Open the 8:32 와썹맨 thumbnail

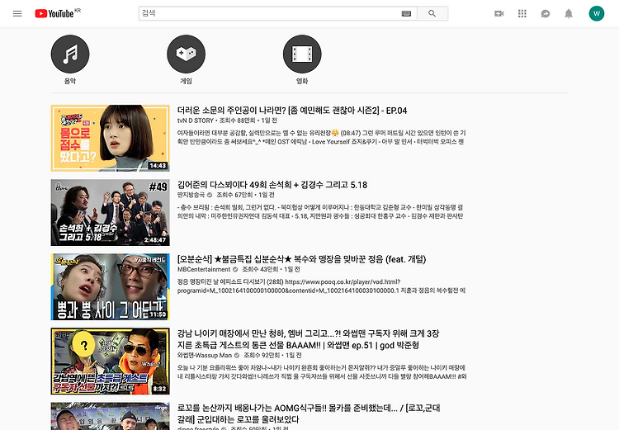pos(110,361)
